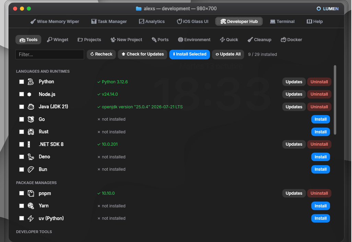Select the Yarn checkbox

22,206
